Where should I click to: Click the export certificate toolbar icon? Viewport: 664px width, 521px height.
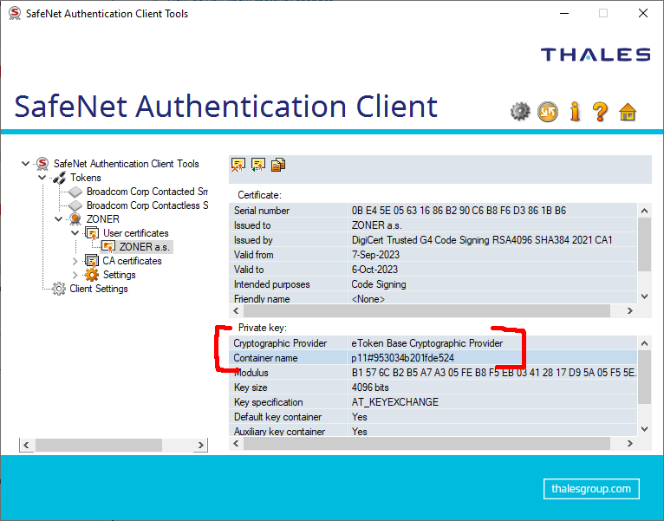[x=257, y=165]
